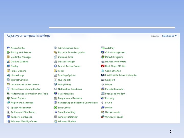This screenshot has height=138, width=184.
Task: Click the Windows Firewall icon
Action: [x=103, y=117]
